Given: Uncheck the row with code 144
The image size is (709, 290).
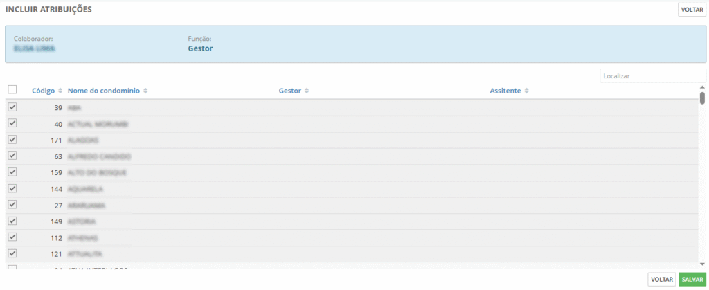Looking at the screenshot, I should [x=12, y=188].
